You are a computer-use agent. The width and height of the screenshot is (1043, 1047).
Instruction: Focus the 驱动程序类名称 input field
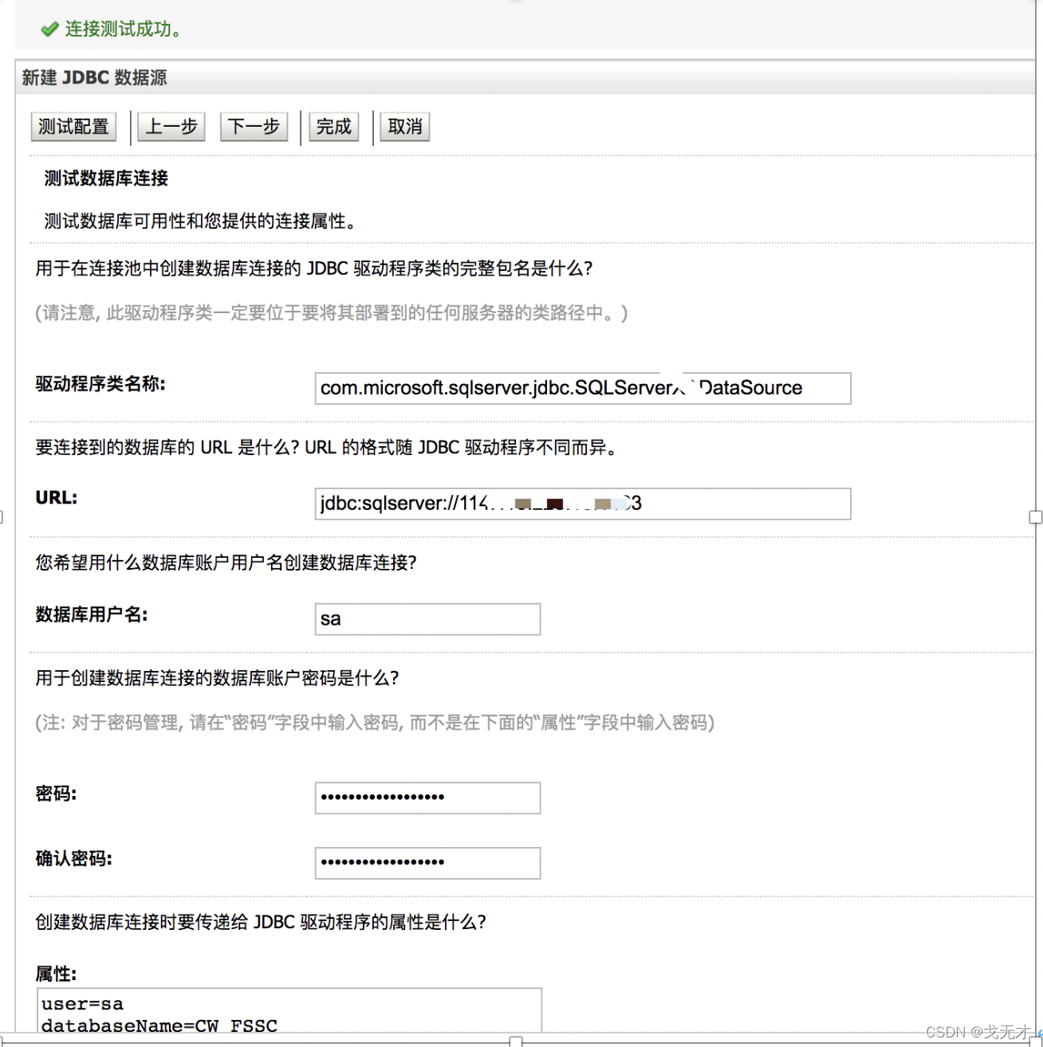583,388
